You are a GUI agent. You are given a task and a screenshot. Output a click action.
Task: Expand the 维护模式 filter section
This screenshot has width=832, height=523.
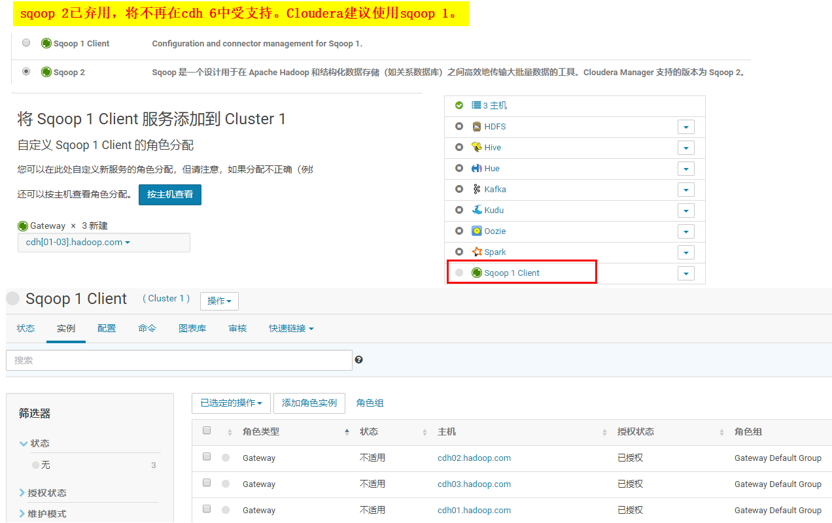coord(43,514)
